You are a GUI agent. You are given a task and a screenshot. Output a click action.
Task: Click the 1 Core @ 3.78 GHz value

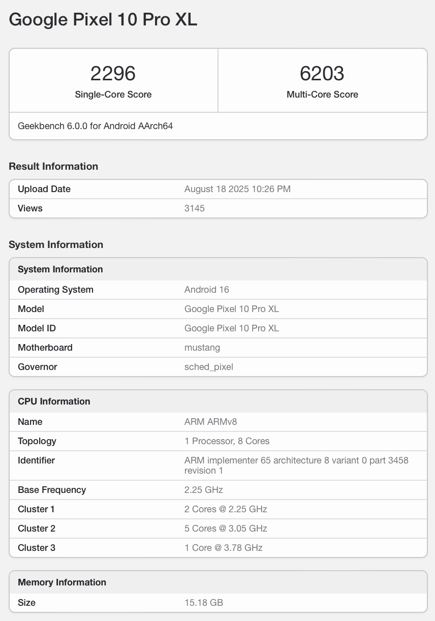coord(224,548)
